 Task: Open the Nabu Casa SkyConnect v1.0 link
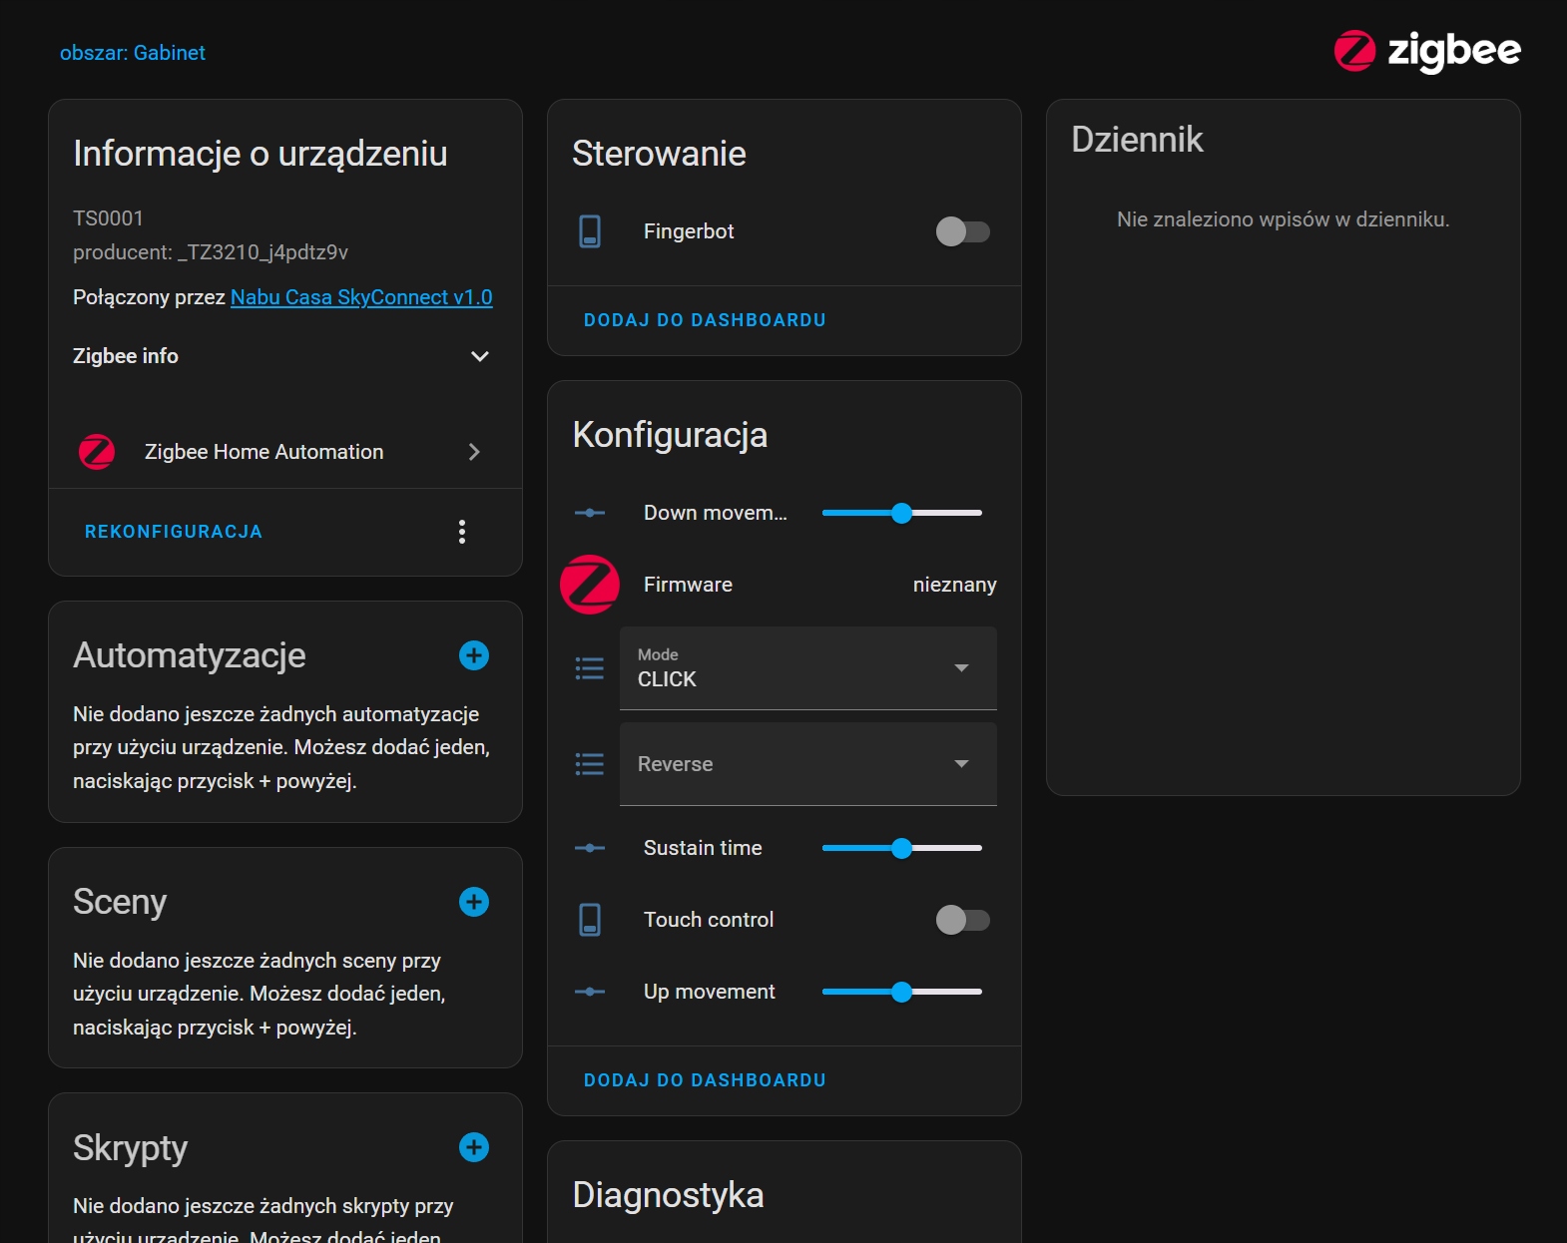click(361, 297)
